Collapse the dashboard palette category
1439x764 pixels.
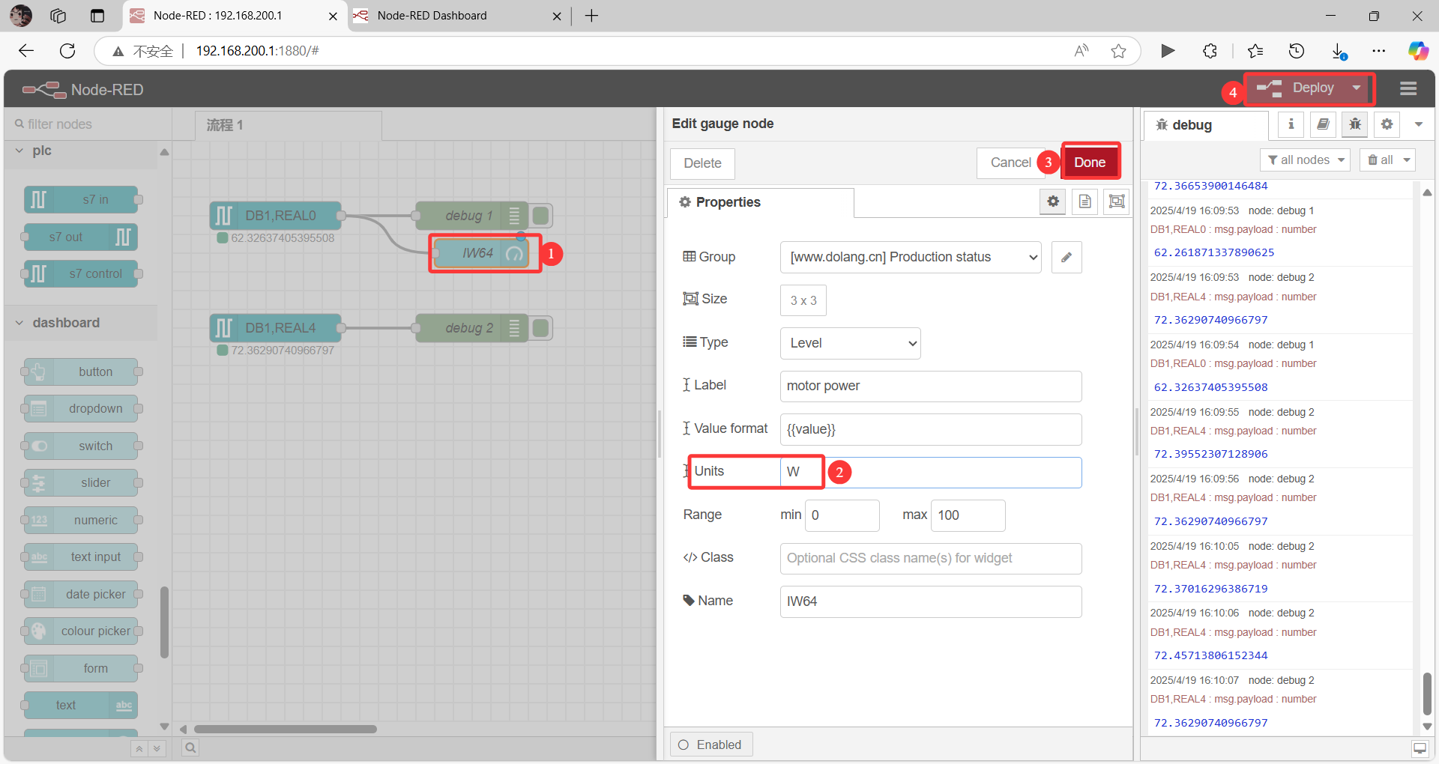tap(18, 323)
